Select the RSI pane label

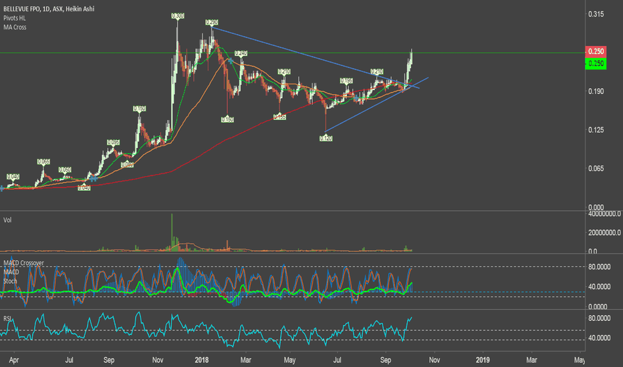point(7,318)
